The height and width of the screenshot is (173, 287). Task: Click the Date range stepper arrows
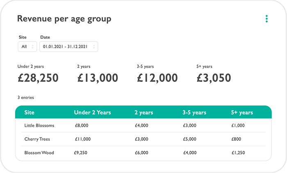coord(94,46)
